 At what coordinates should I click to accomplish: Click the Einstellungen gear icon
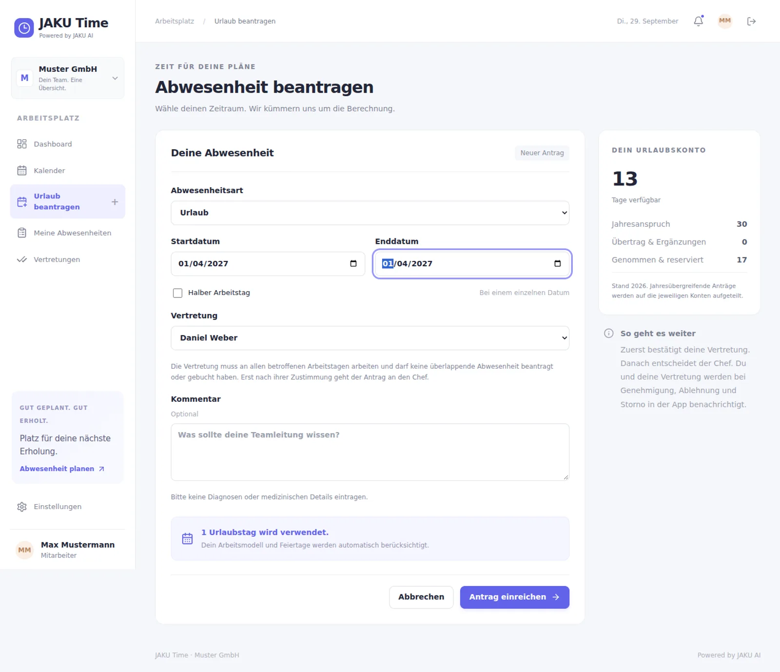point(22,507)
